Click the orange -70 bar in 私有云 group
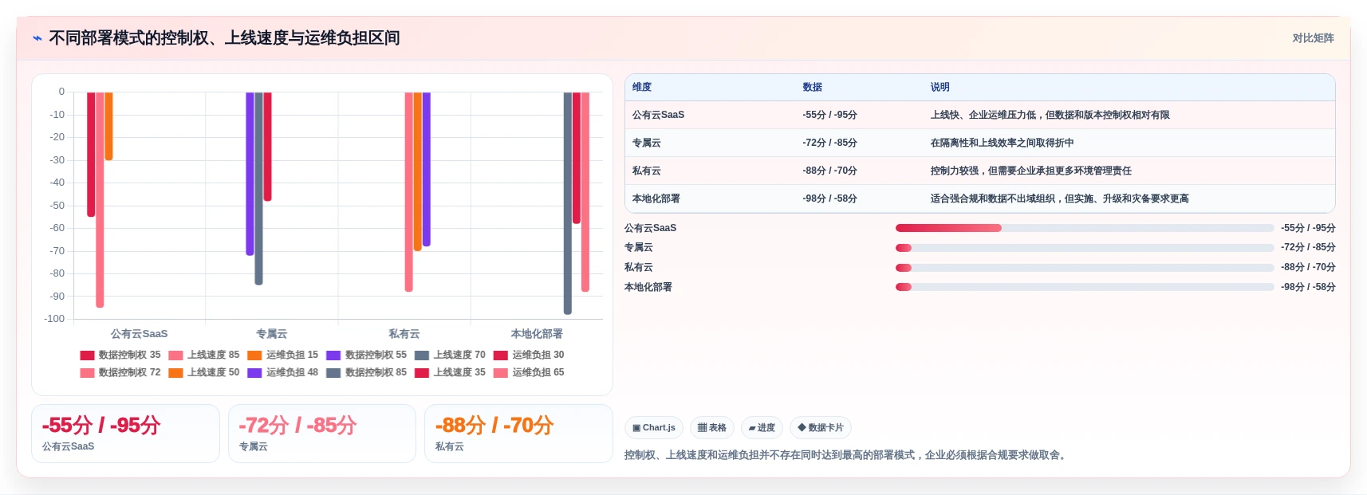The image size is (1367, 495). pyautogui.click(x=418, y=171)
